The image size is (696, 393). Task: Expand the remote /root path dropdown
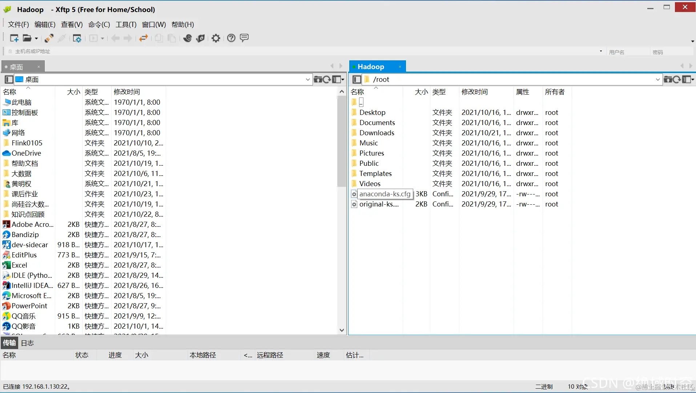pyautogui.click(x=657, y=79)
